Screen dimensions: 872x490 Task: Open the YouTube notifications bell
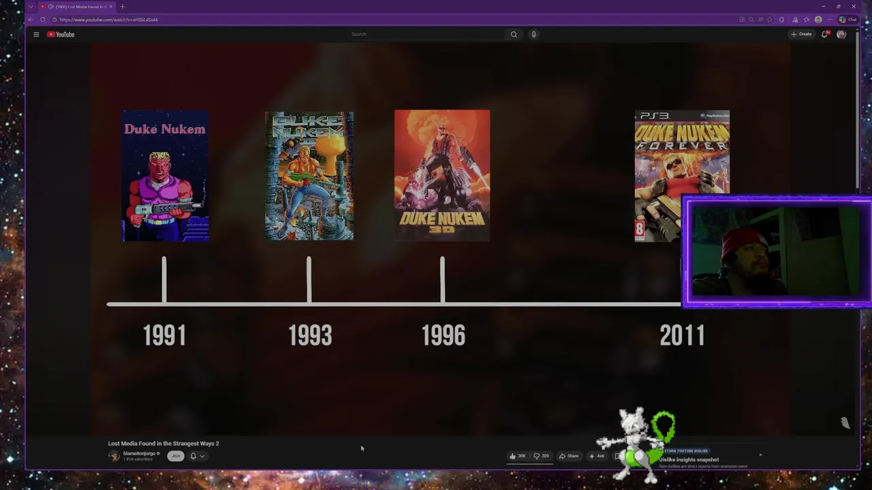point(824,34)
